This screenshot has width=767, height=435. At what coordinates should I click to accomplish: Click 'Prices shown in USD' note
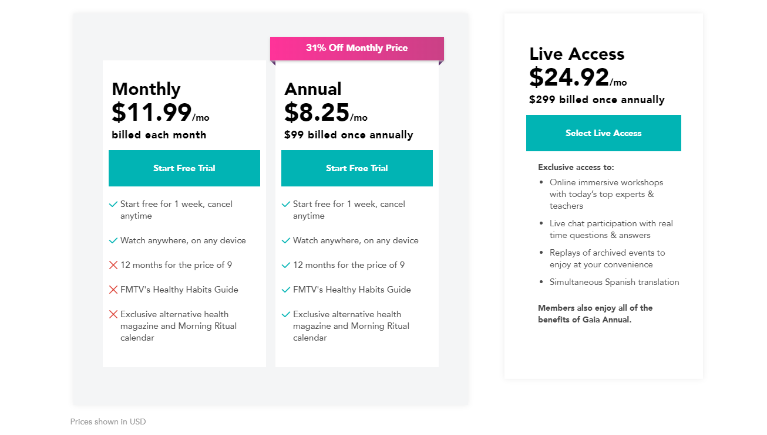tap(108, 422)
